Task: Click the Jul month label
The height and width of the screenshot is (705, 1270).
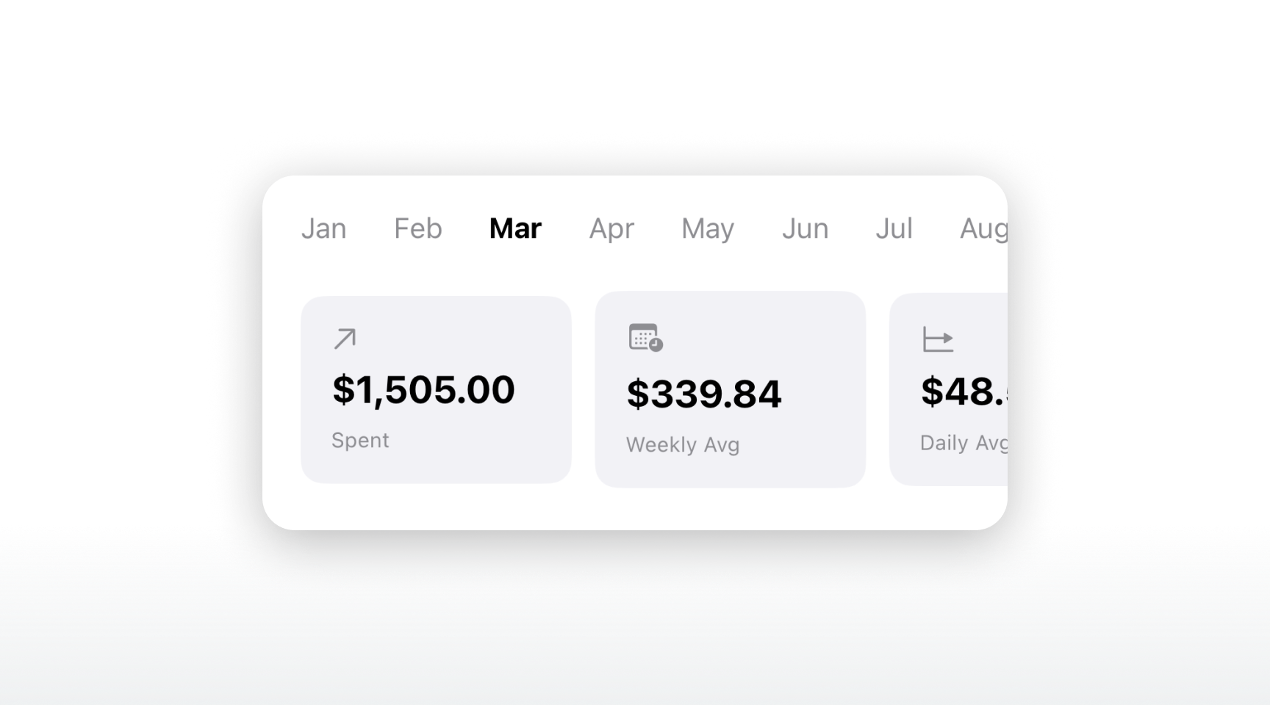Action: click(894, 228)
